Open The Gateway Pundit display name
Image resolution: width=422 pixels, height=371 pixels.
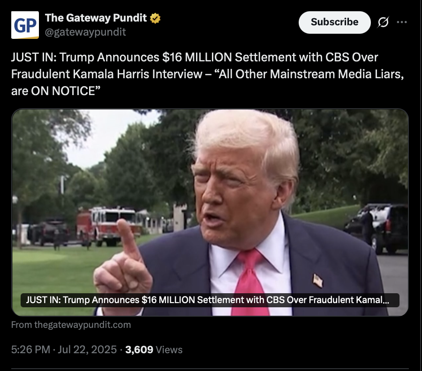click(x=96, y=18)
